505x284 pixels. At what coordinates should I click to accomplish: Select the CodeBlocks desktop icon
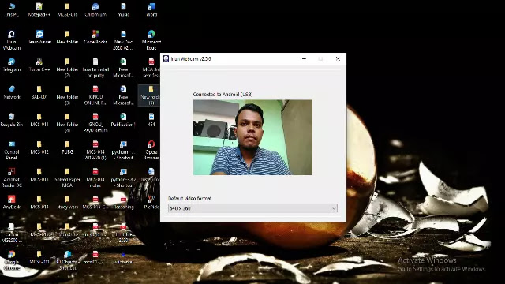95,37
